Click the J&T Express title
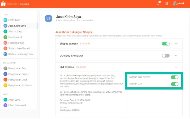190x119 pixels. (x=67, y=67)
